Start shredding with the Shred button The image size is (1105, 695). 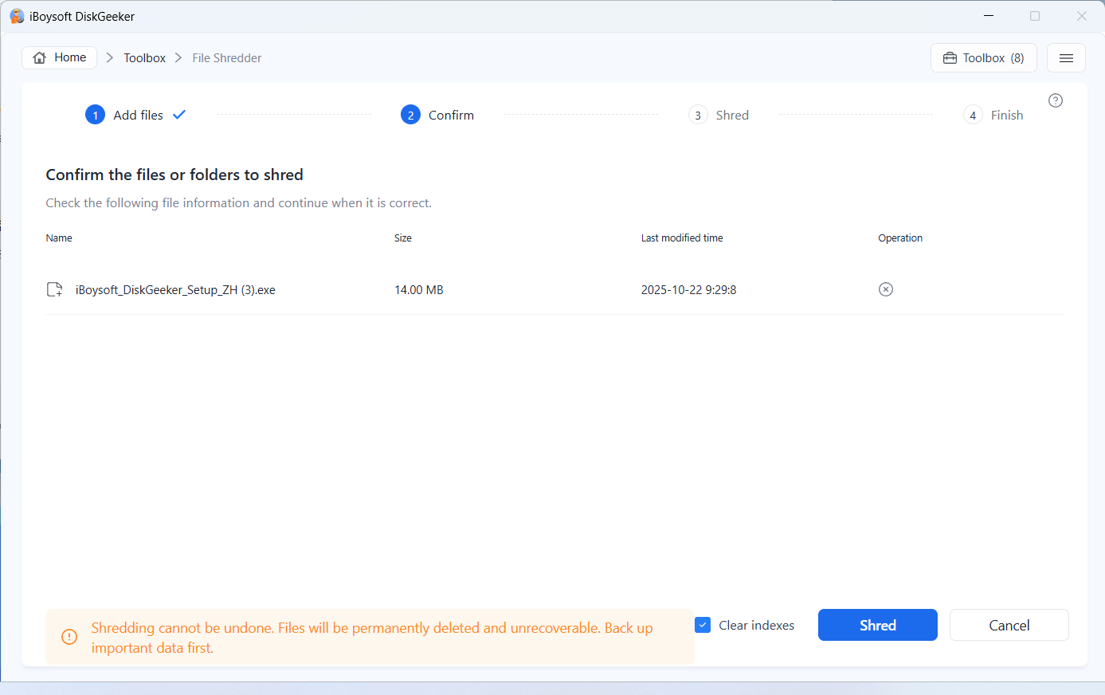click(x=878, y=625)
